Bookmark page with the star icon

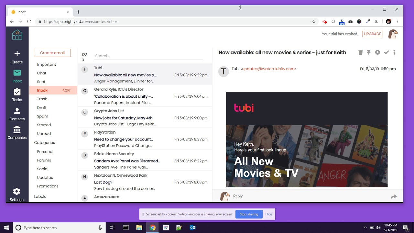pyautogui.click(x=314, y=22)
